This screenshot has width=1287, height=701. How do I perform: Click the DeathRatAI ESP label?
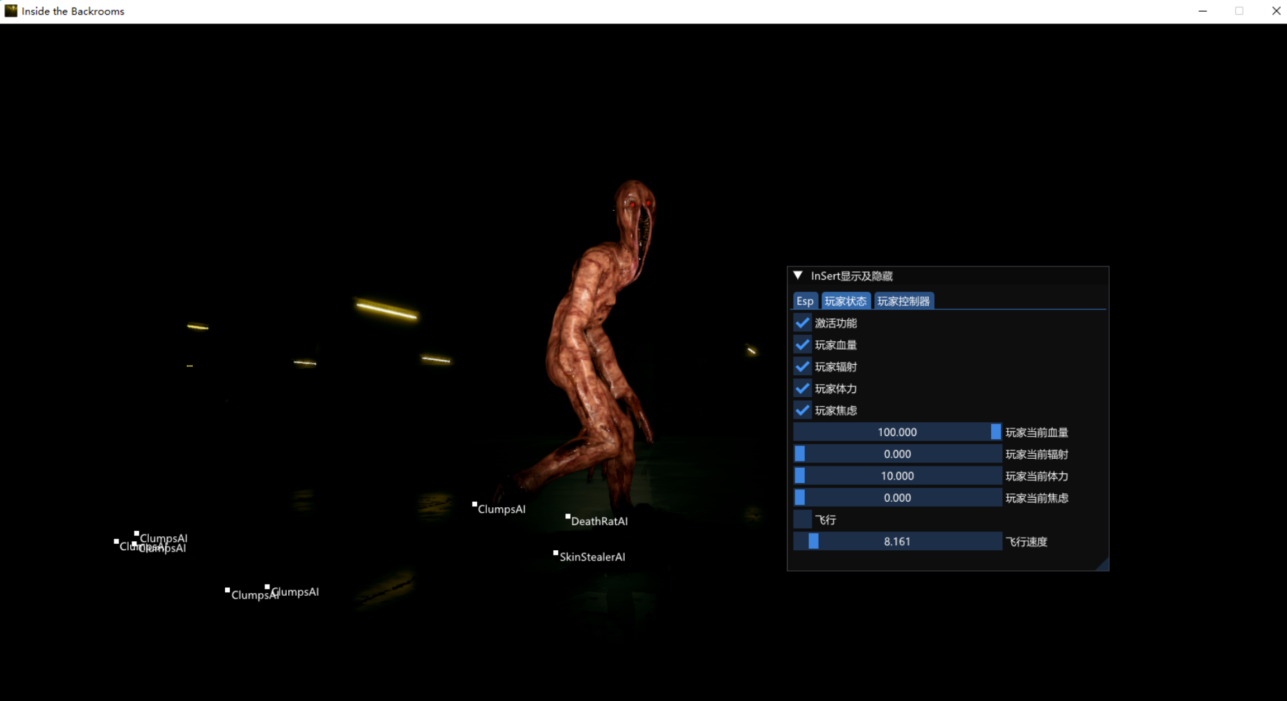pos(599,521)
